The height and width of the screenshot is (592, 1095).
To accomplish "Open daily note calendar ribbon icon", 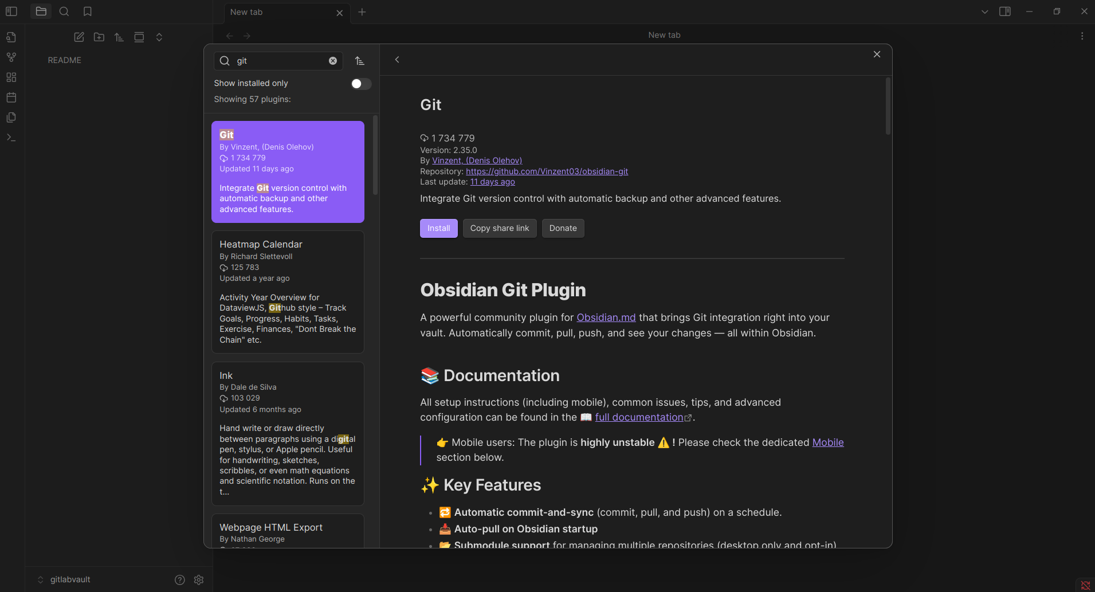I will (x=11, y=97).
